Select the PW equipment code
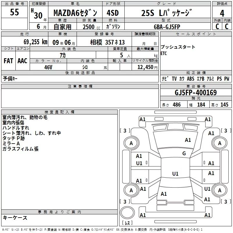The image size is (233, 233). [x=227, y=79]
